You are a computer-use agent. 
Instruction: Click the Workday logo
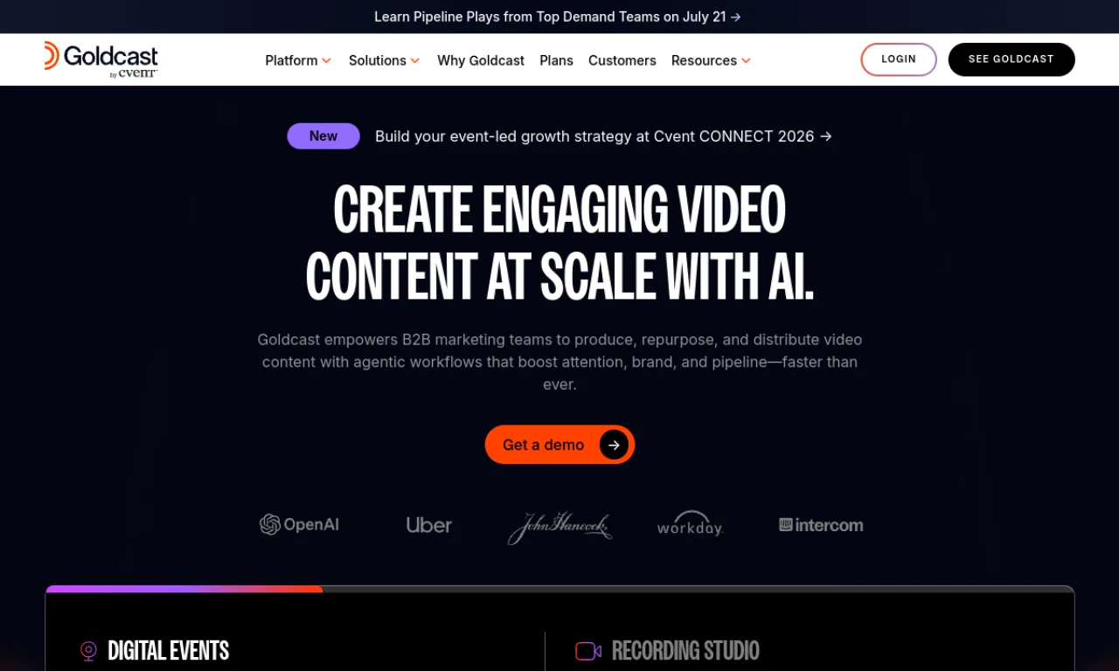click(x=690, y=523)
